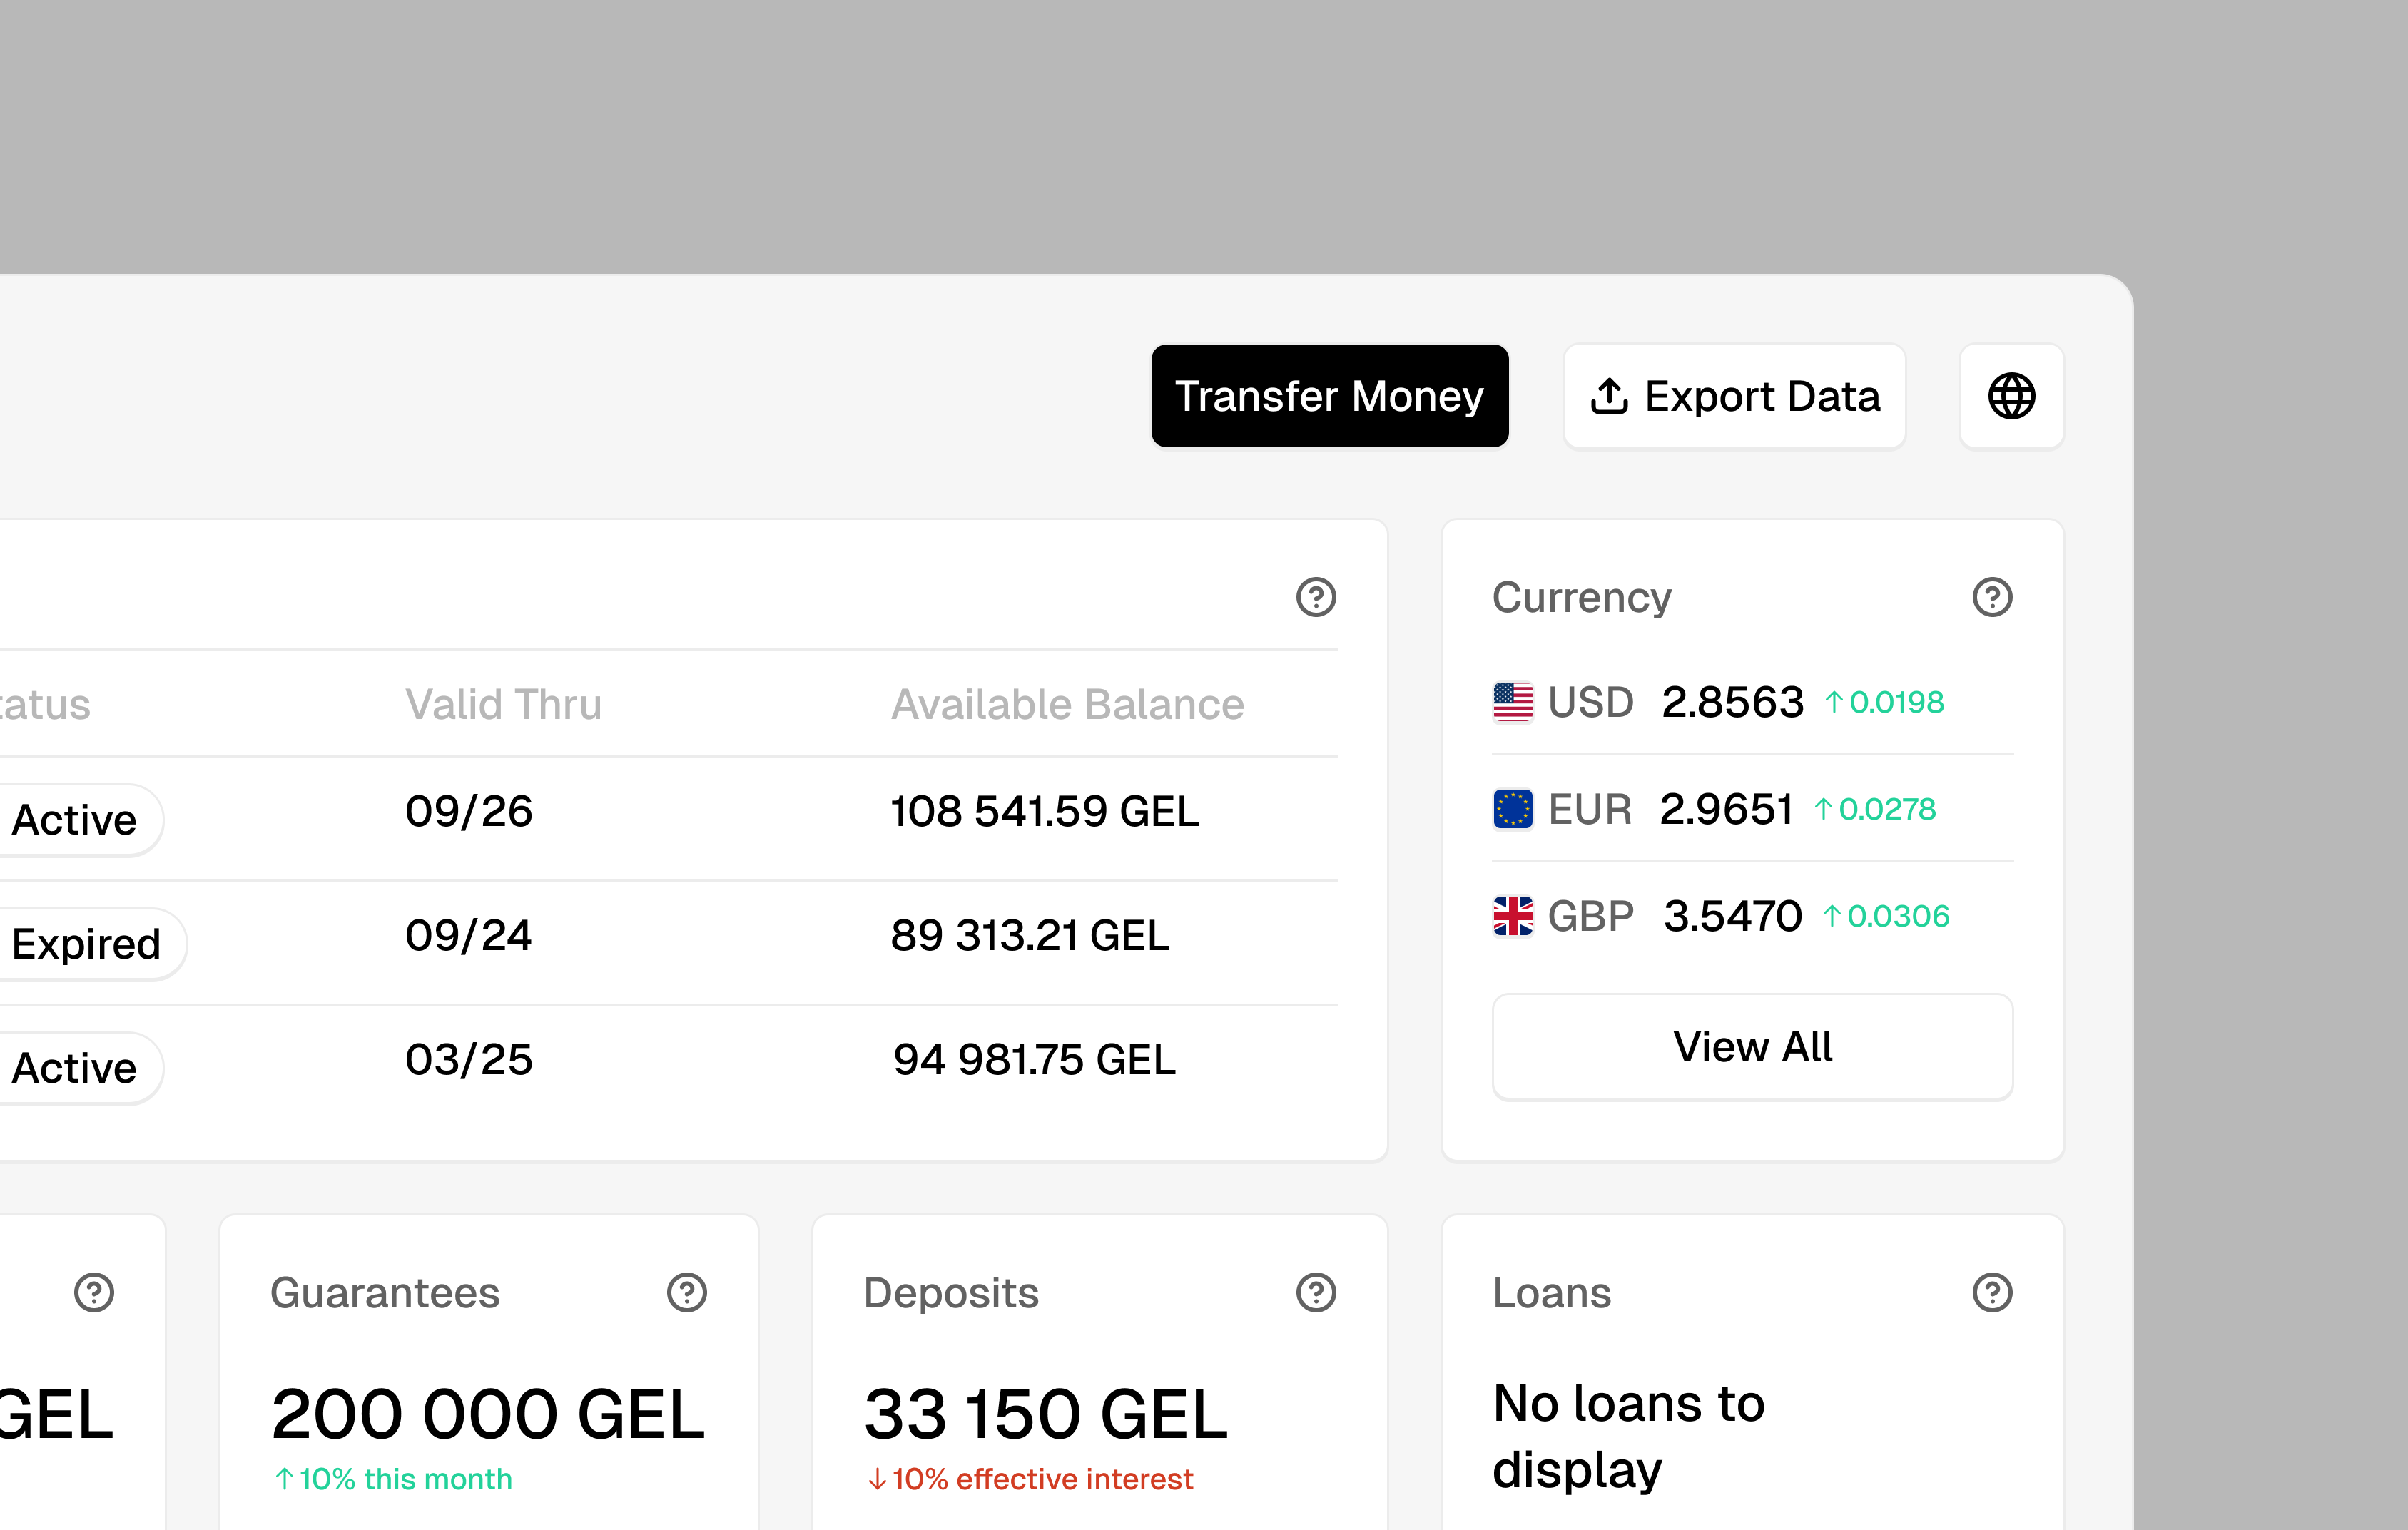Viewport: 2408px width, 1530px height.
Task: Click the 10% effective interest indicator
Action: point(1030,1479)
